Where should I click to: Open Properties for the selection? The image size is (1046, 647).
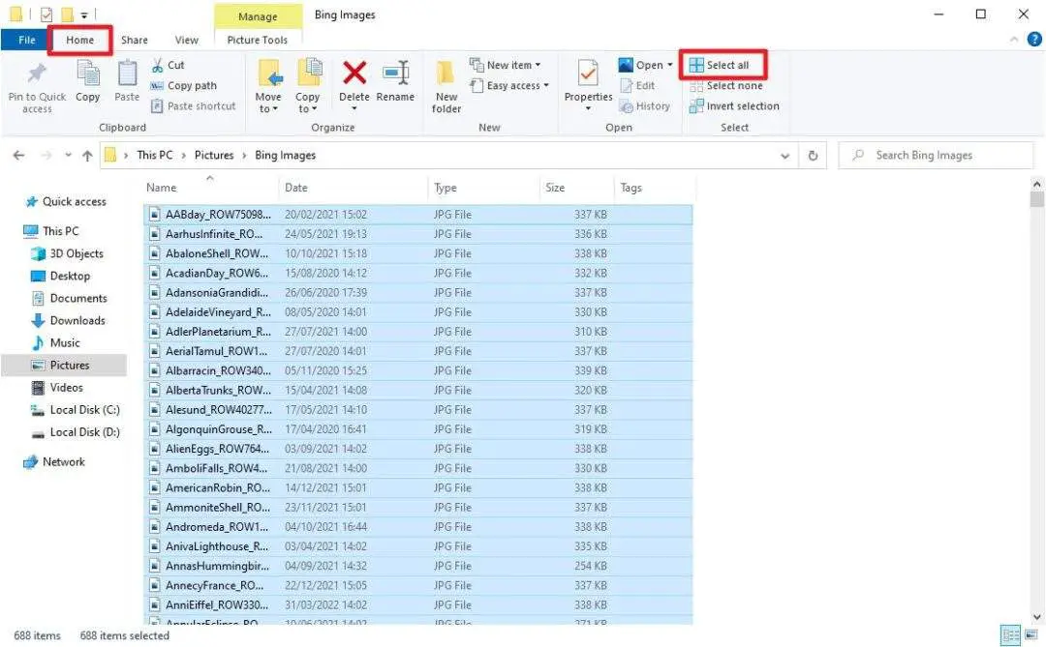pyautogui.click(x=587, y=85)
